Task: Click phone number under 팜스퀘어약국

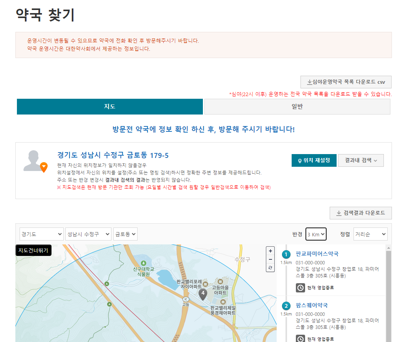Action: tap(310, 314)
